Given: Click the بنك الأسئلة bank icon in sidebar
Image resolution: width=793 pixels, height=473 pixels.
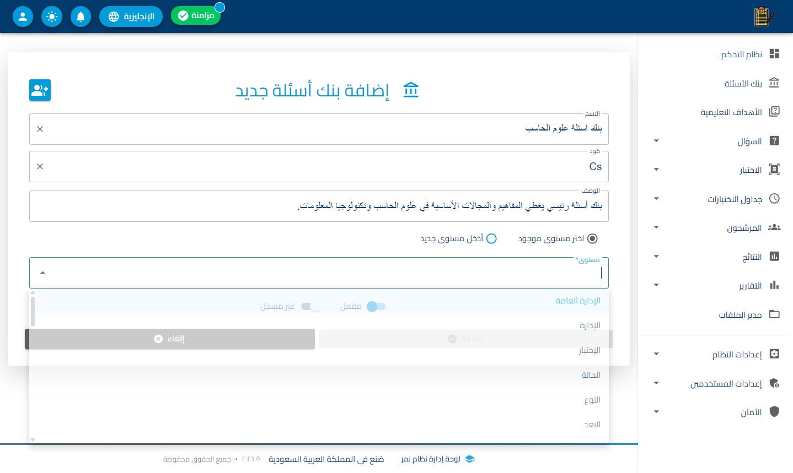Looking at the screenshot, I should 774,83.
